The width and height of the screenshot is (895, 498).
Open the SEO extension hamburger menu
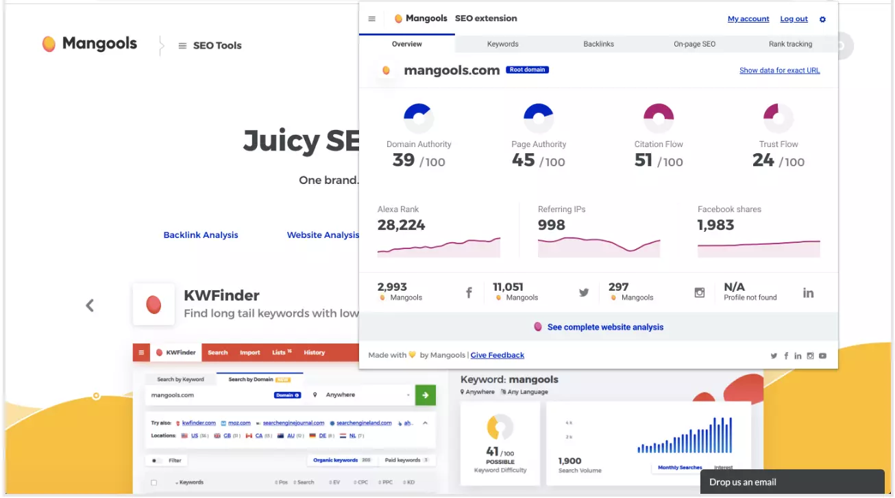[x=371, y=19]
